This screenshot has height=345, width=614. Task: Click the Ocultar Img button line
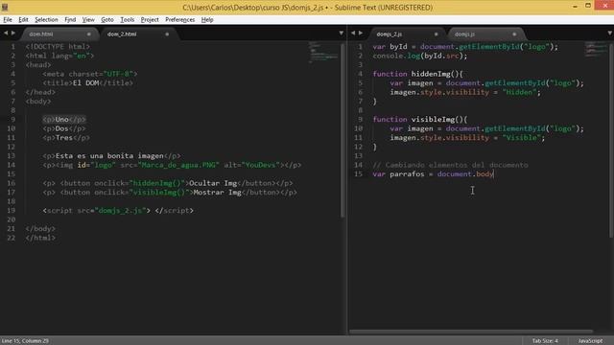[x=168, y=183]
